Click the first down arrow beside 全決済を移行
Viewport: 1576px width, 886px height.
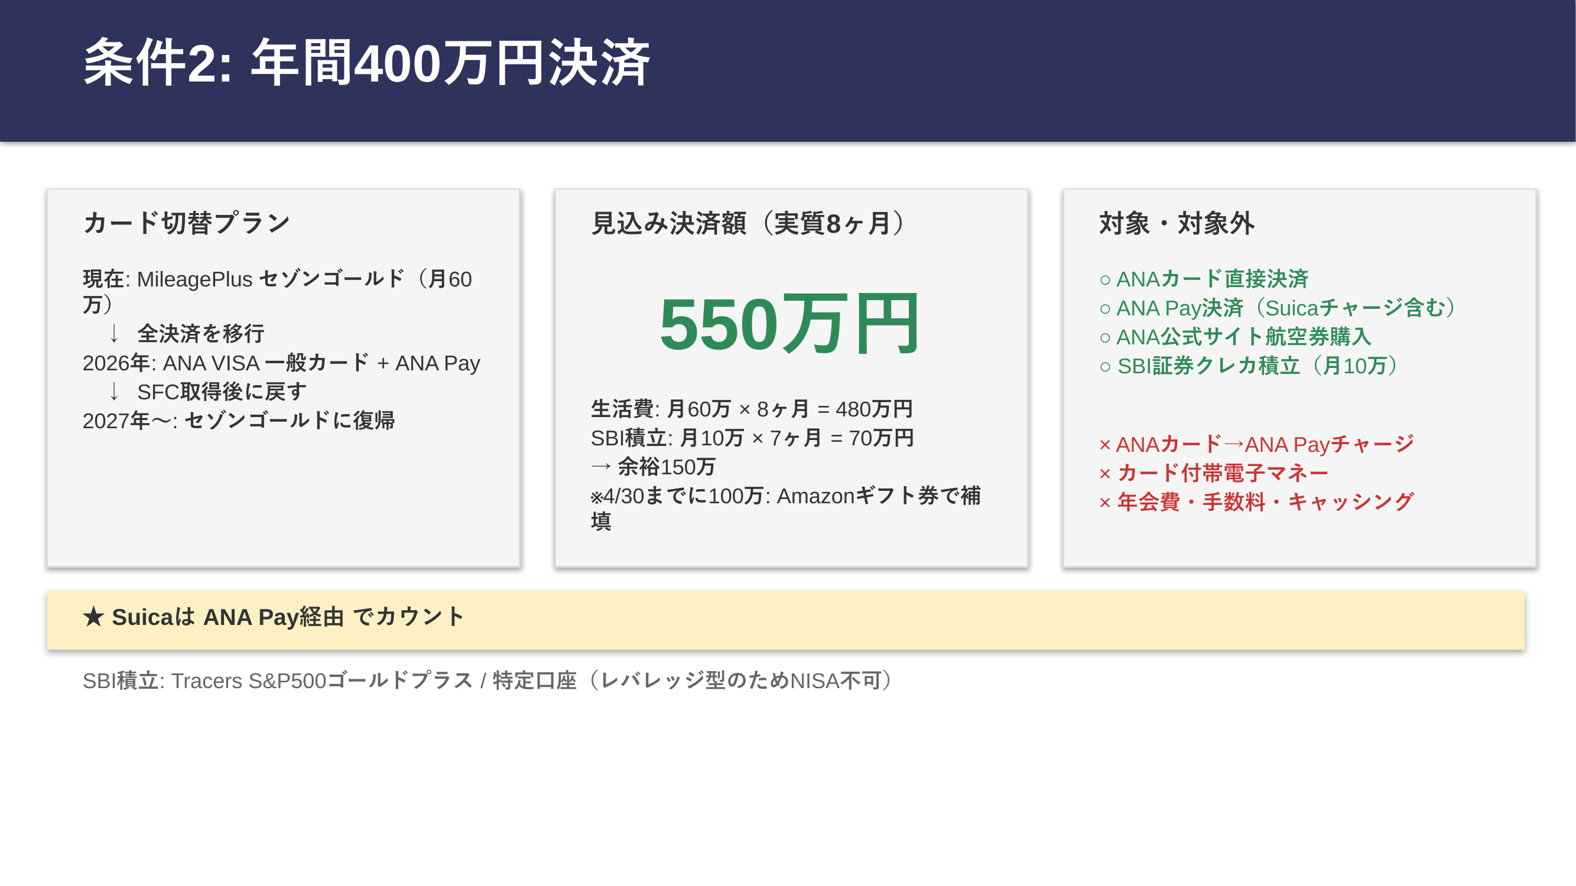pos(114,334)
